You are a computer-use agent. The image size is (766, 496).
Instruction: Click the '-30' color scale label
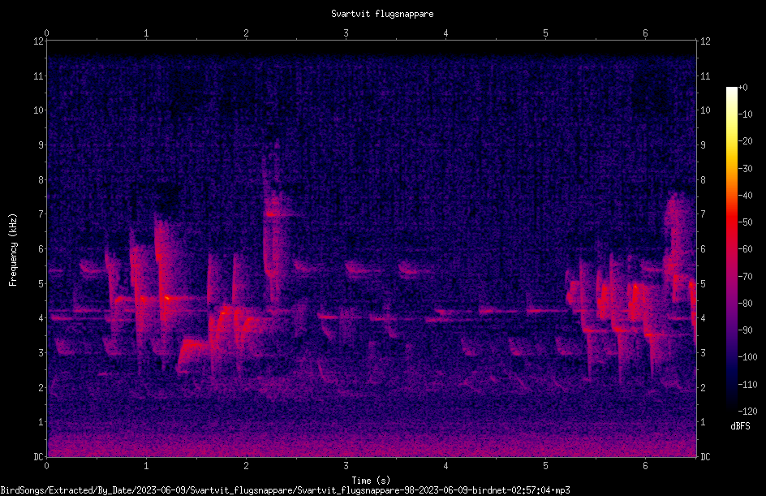(x=746, y=169)
